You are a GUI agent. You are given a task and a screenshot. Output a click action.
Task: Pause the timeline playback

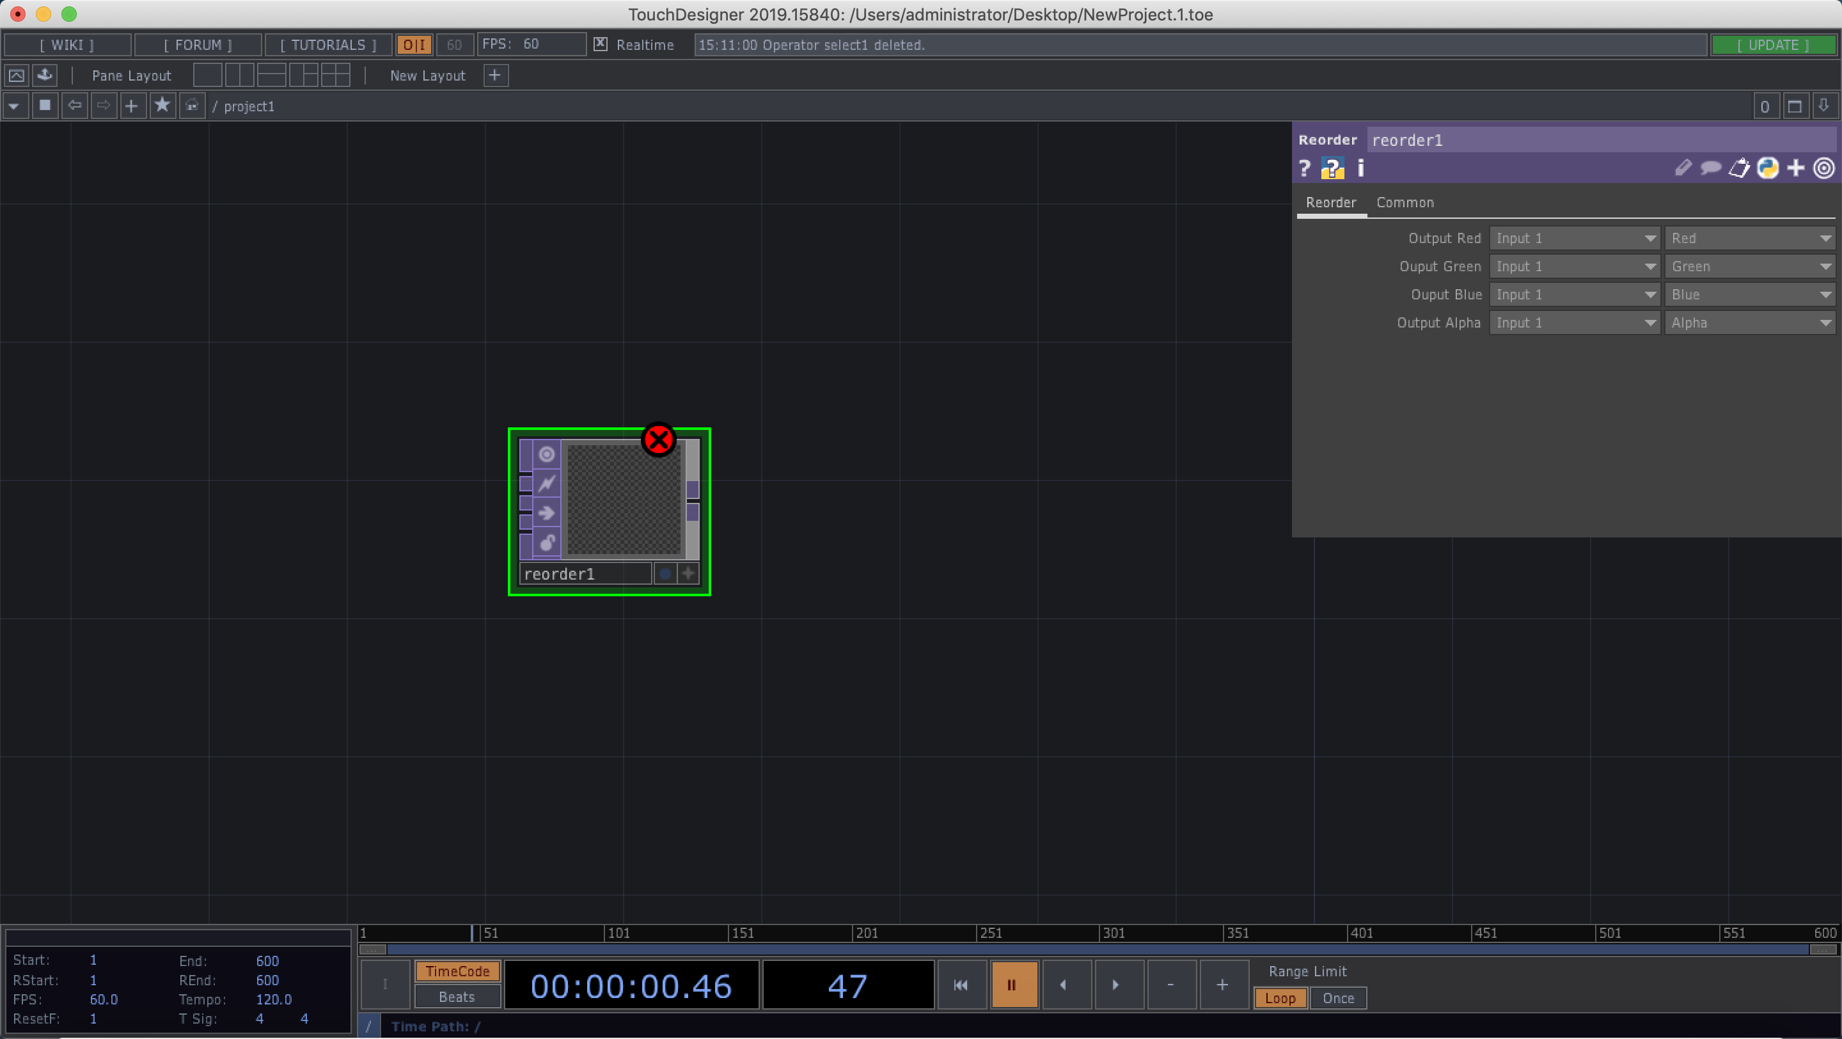pos(1012,985)
